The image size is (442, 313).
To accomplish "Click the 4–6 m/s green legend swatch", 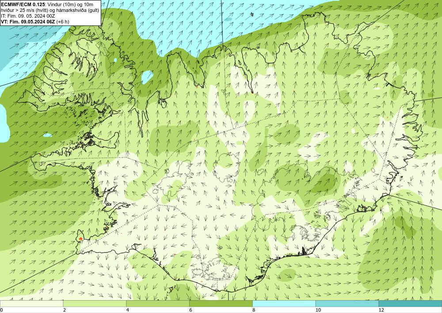I will (158, 303).
